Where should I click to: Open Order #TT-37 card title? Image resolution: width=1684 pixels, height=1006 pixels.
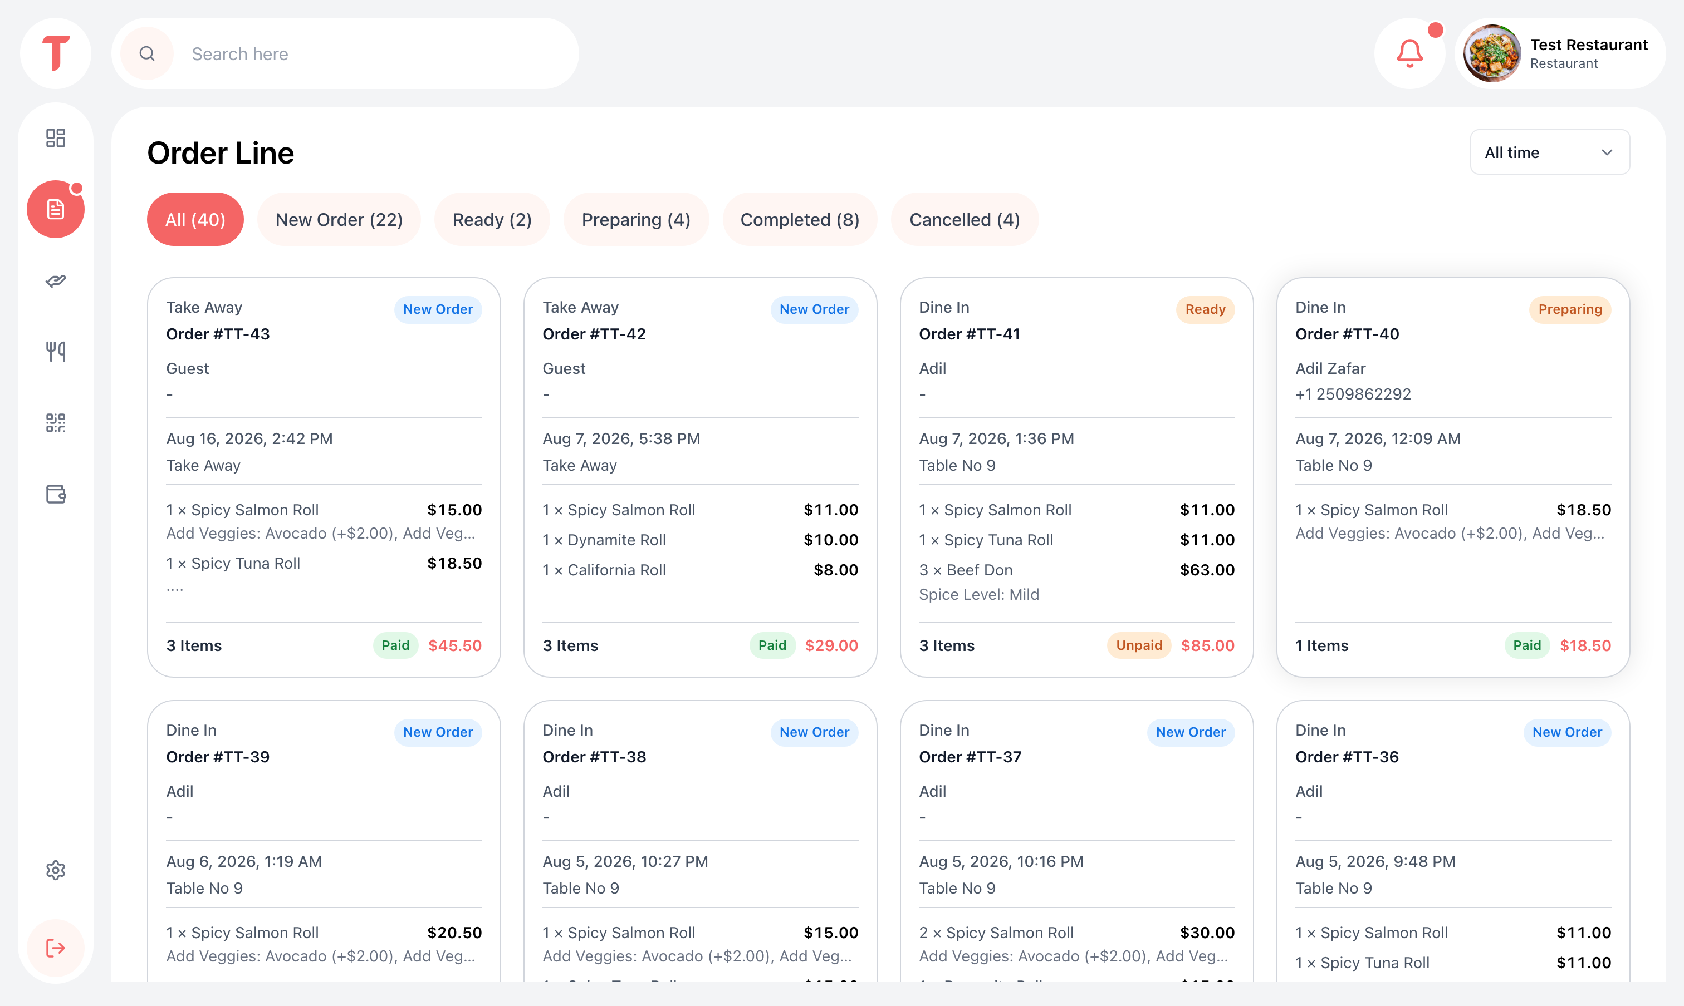click(970, 757)
